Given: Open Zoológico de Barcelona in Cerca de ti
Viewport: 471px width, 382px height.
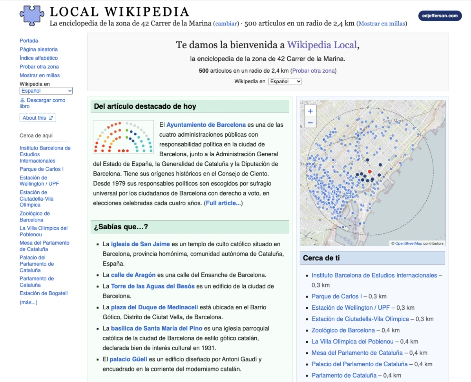Looking at the screenshot, I should [x=343, y=331].
